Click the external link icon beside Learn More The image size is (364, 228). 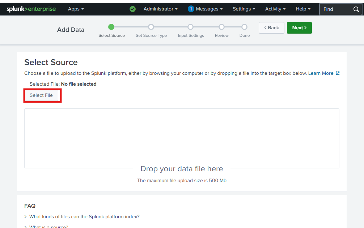pyautogui.click(x=338, y=73)
